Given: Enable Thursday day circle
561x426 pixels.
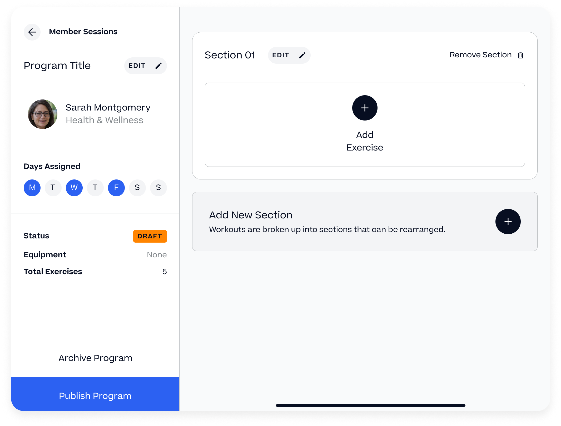Looking at the screenshot, I should point(95,188).
